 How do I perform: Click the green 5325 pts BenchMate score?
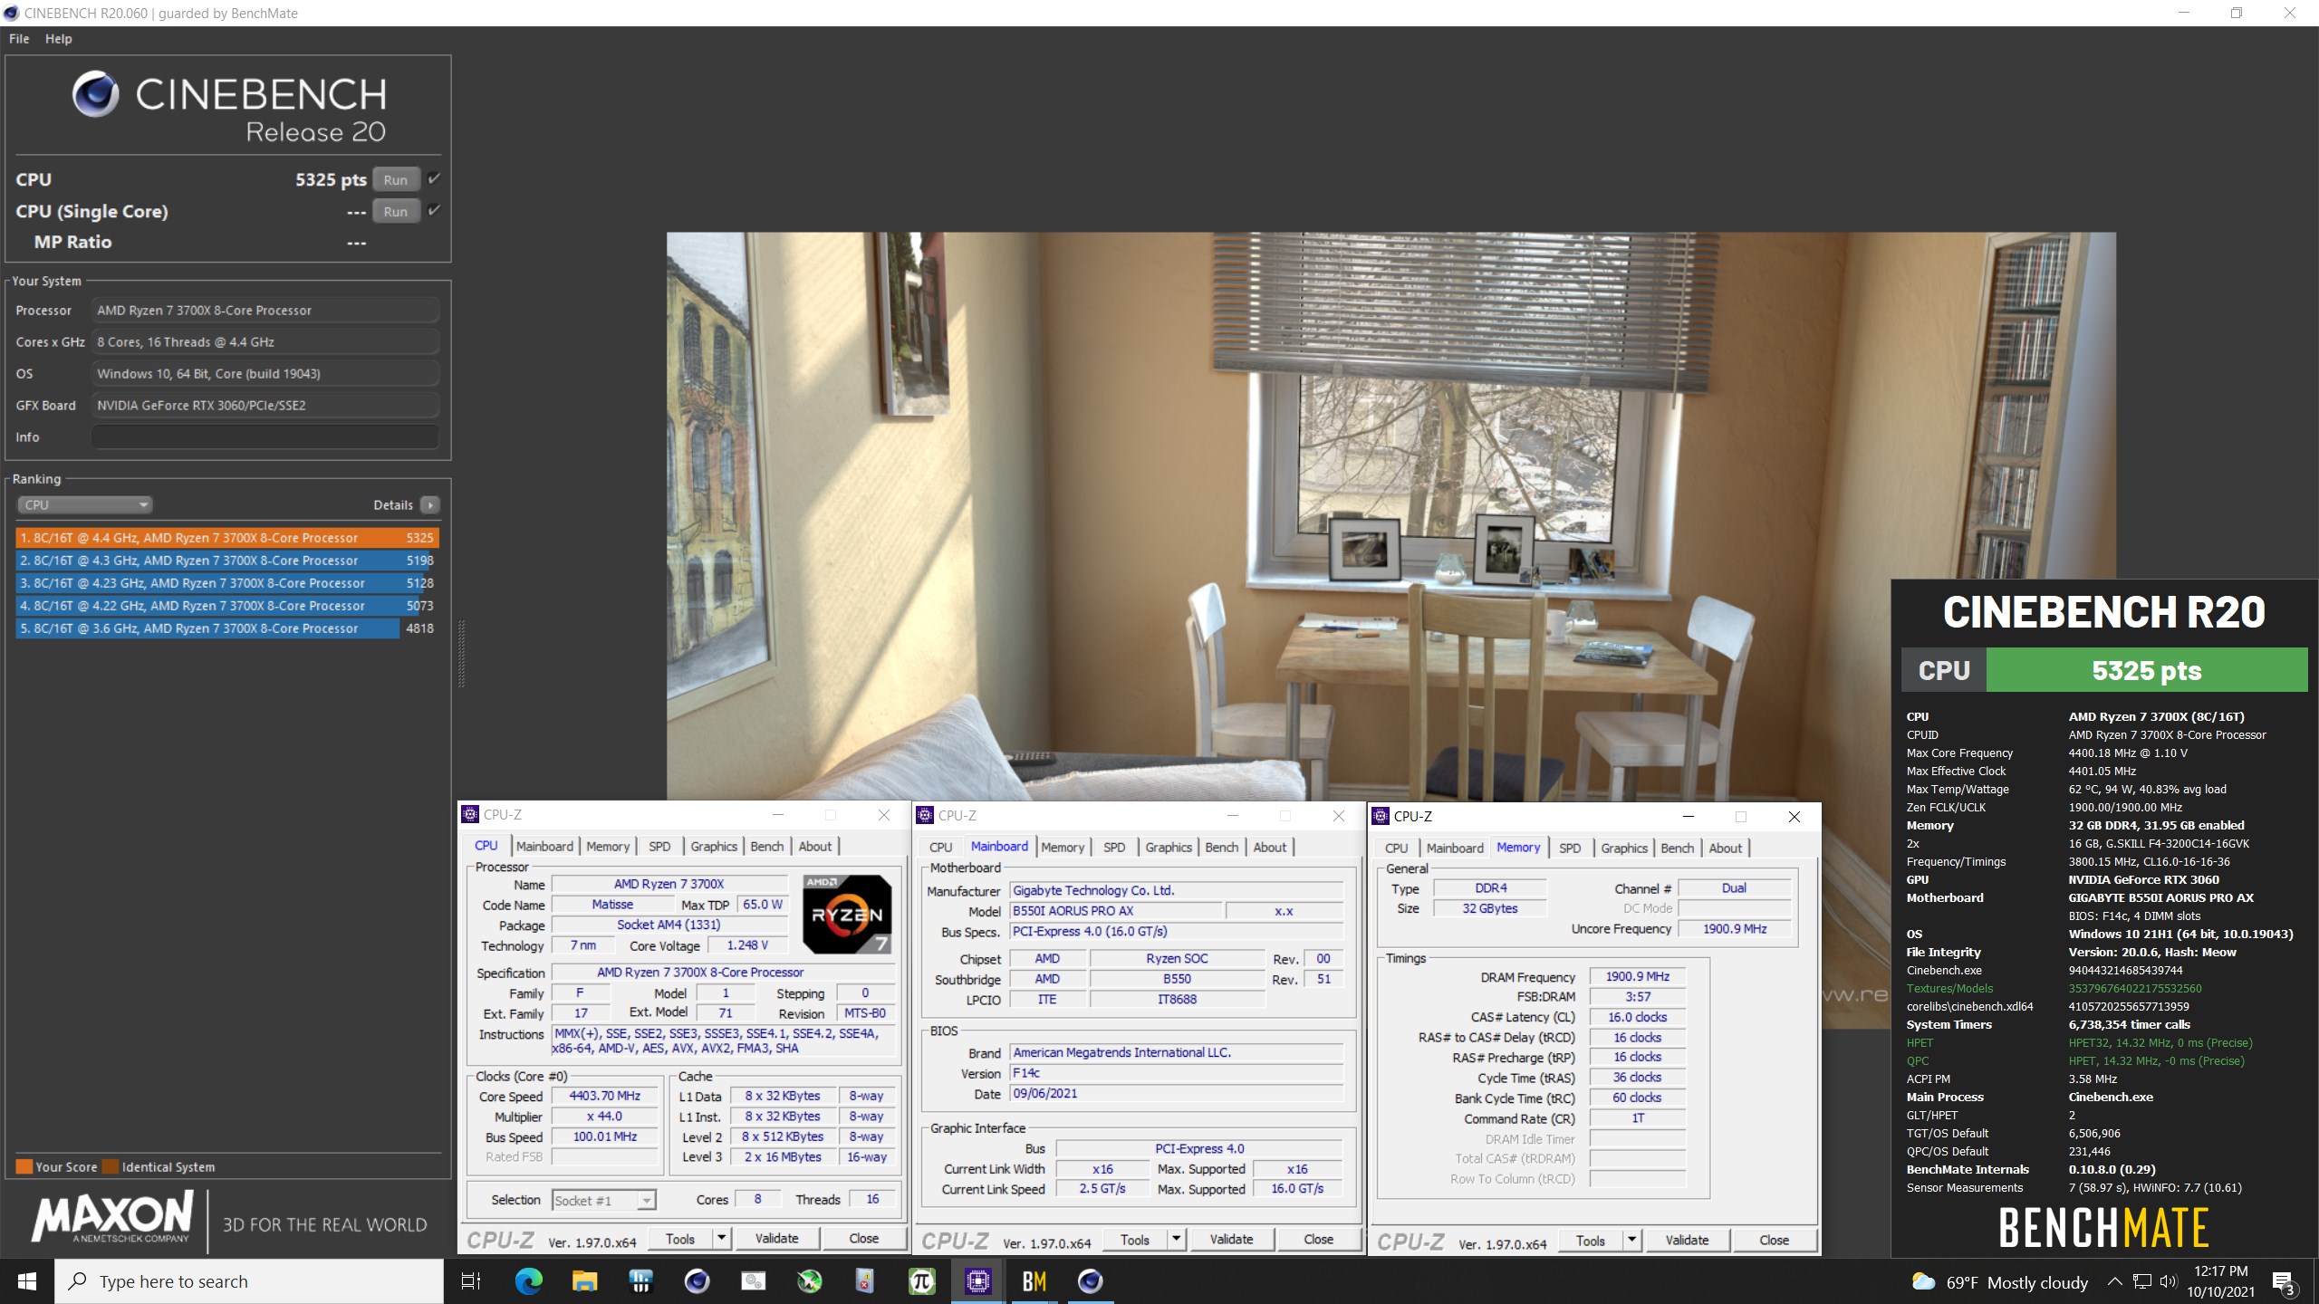[2146, 670]
